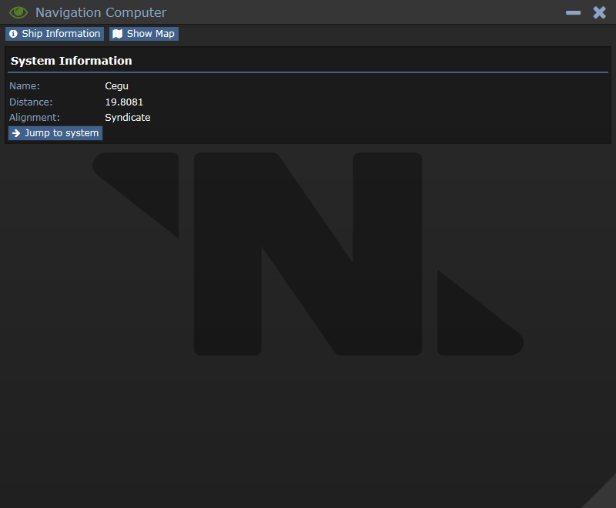The height and width of the screenshot is (508, 616).
Task: Click the large N logo background
Action: (x=308, y=254)
